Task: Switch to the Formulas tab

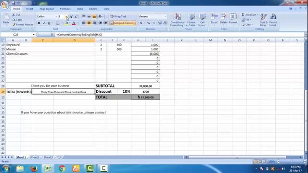Action: tap(65, 9)
